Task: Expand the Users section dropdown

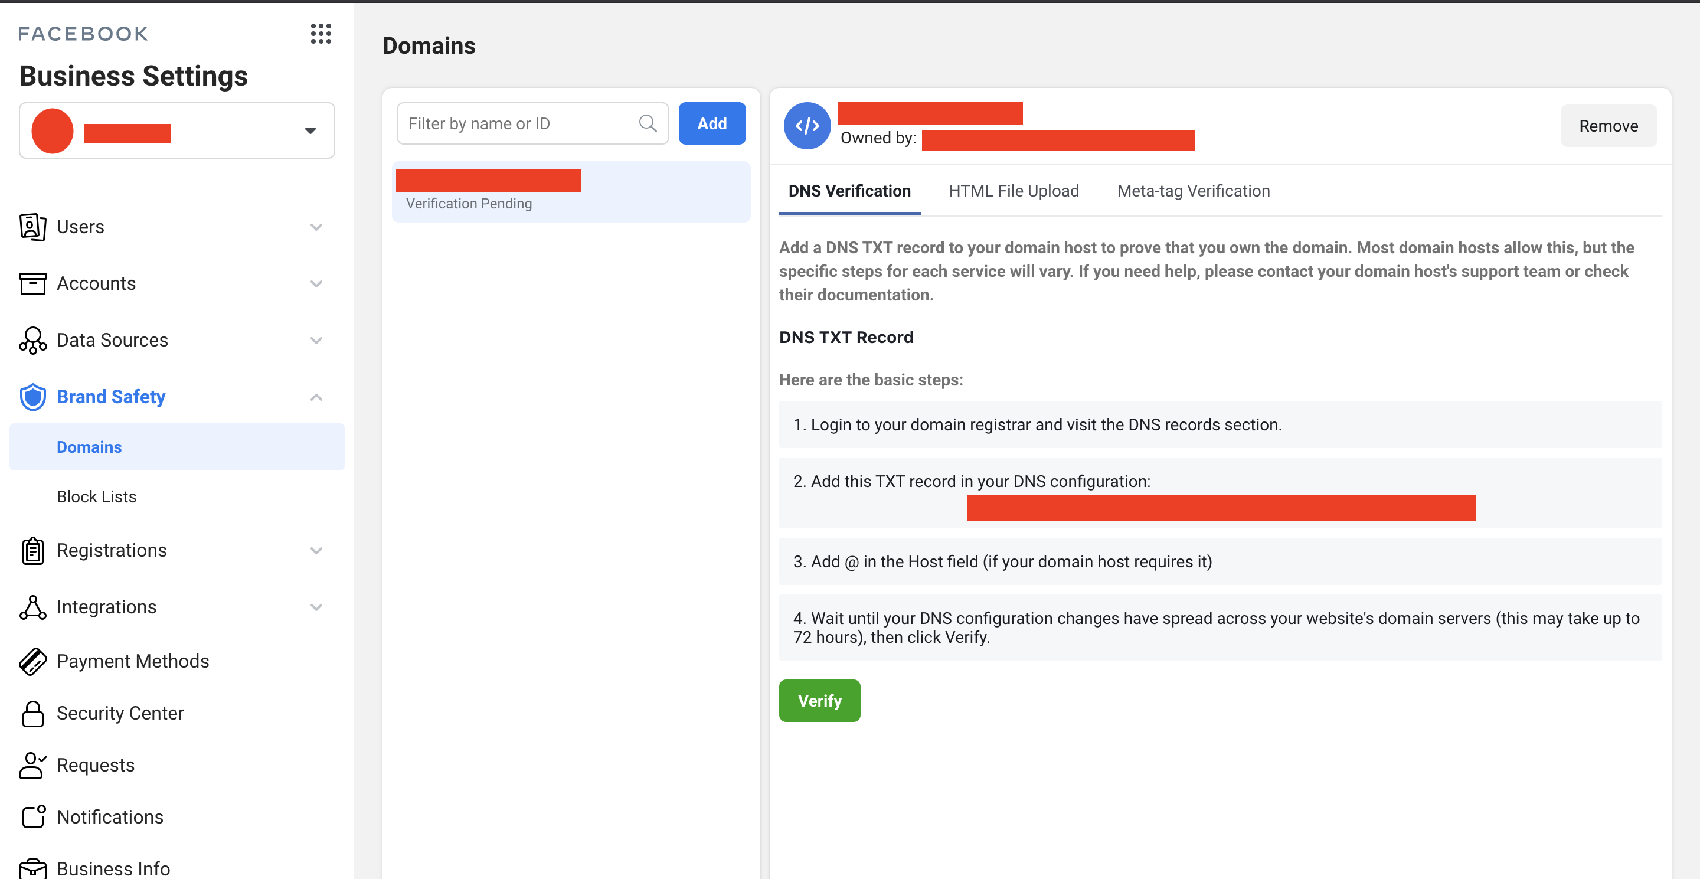Action: click(316, 227)
